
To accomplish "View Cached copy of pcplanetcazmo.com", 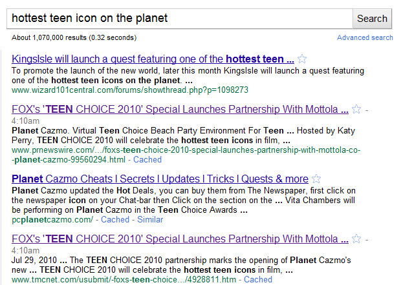I will click(115, 219).
